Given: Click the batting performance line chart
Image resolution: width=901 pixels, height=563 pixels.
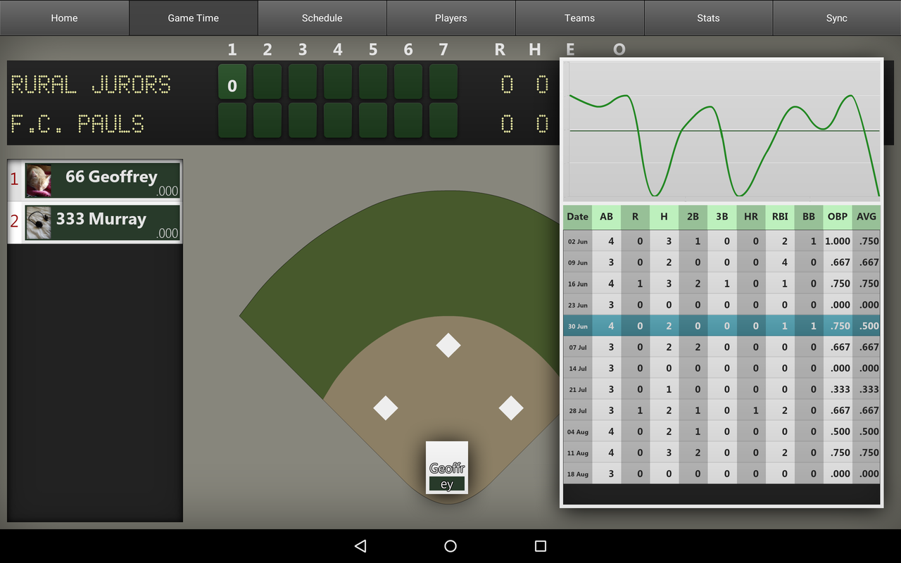Looking at the screenshot, I should pyautogui.click(x=722, y=131).
